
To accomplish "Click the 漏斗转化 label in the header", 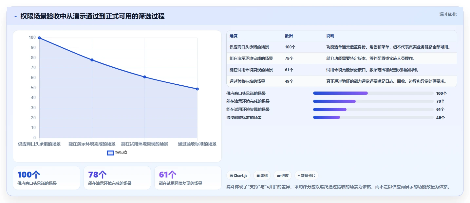I will pos(448,14).
